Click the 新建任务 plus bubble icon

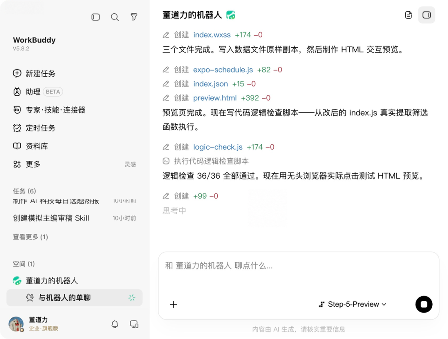pyautogui.click(x=17, y=73)
